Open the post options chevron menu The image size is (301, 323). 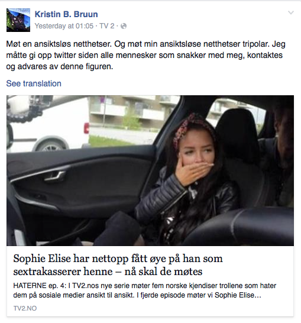291,13
